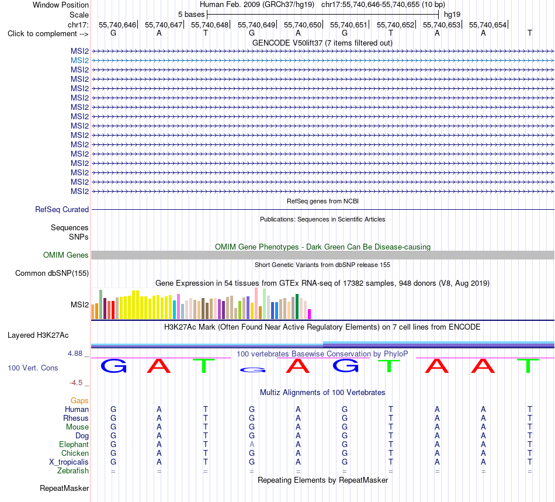Click the Sequences track label
The image size is (555, 502).
click(70, 228)
